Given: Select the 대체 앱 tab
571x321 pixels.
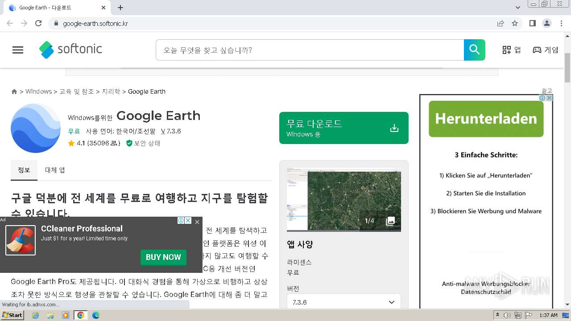Looking at the screenshot, I should click(x=55, y=170).
